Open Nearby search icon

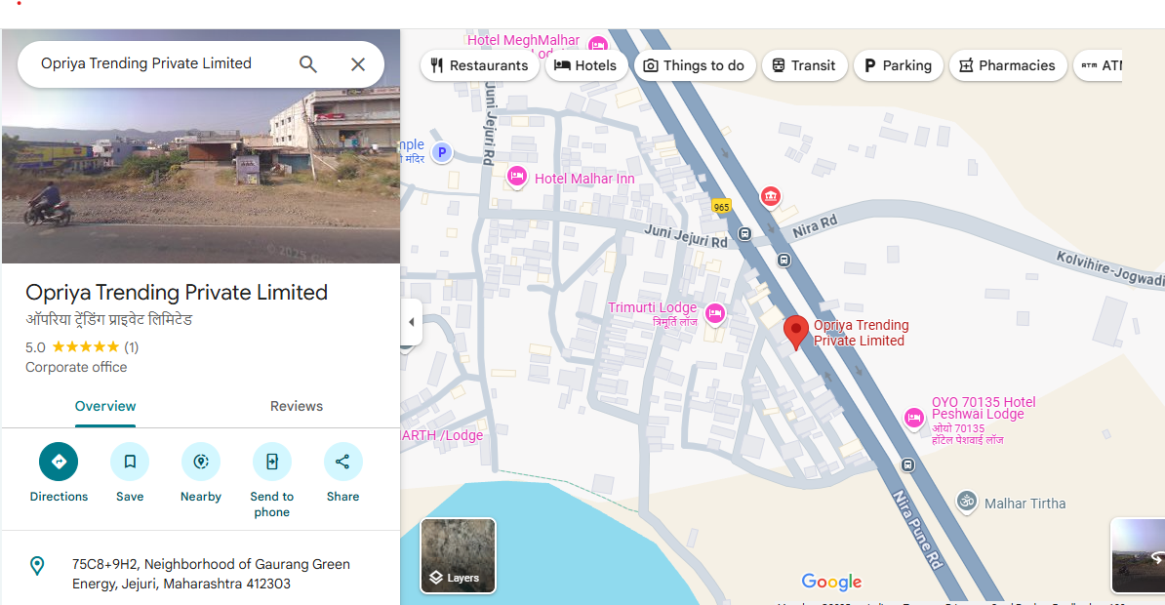tap(201, 462)
